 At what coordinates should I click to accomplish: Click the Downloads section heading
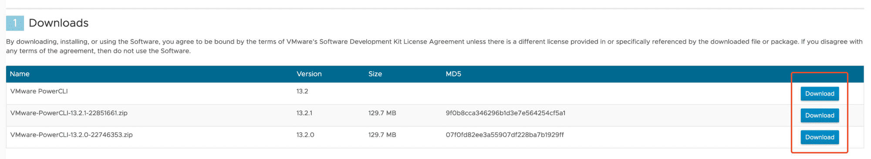pyautogui.click(x=58, y=23)
